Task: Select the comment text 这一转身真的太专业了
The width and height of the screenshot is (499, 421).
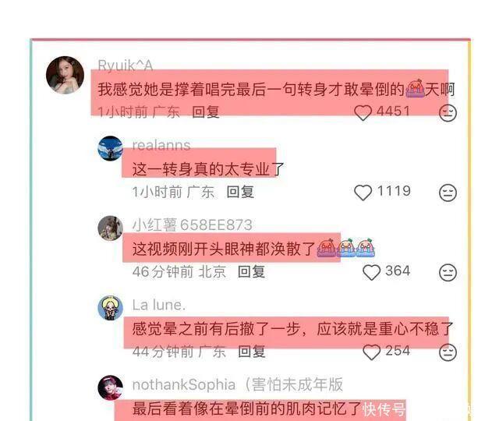Action: pyautogui.click(x=208, y=169)
